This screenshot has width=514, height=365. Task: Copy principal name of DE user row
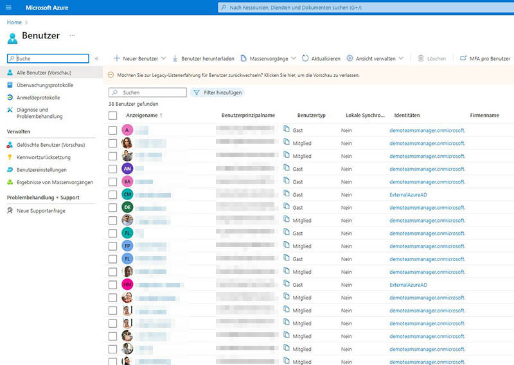[x=287, y=207]
